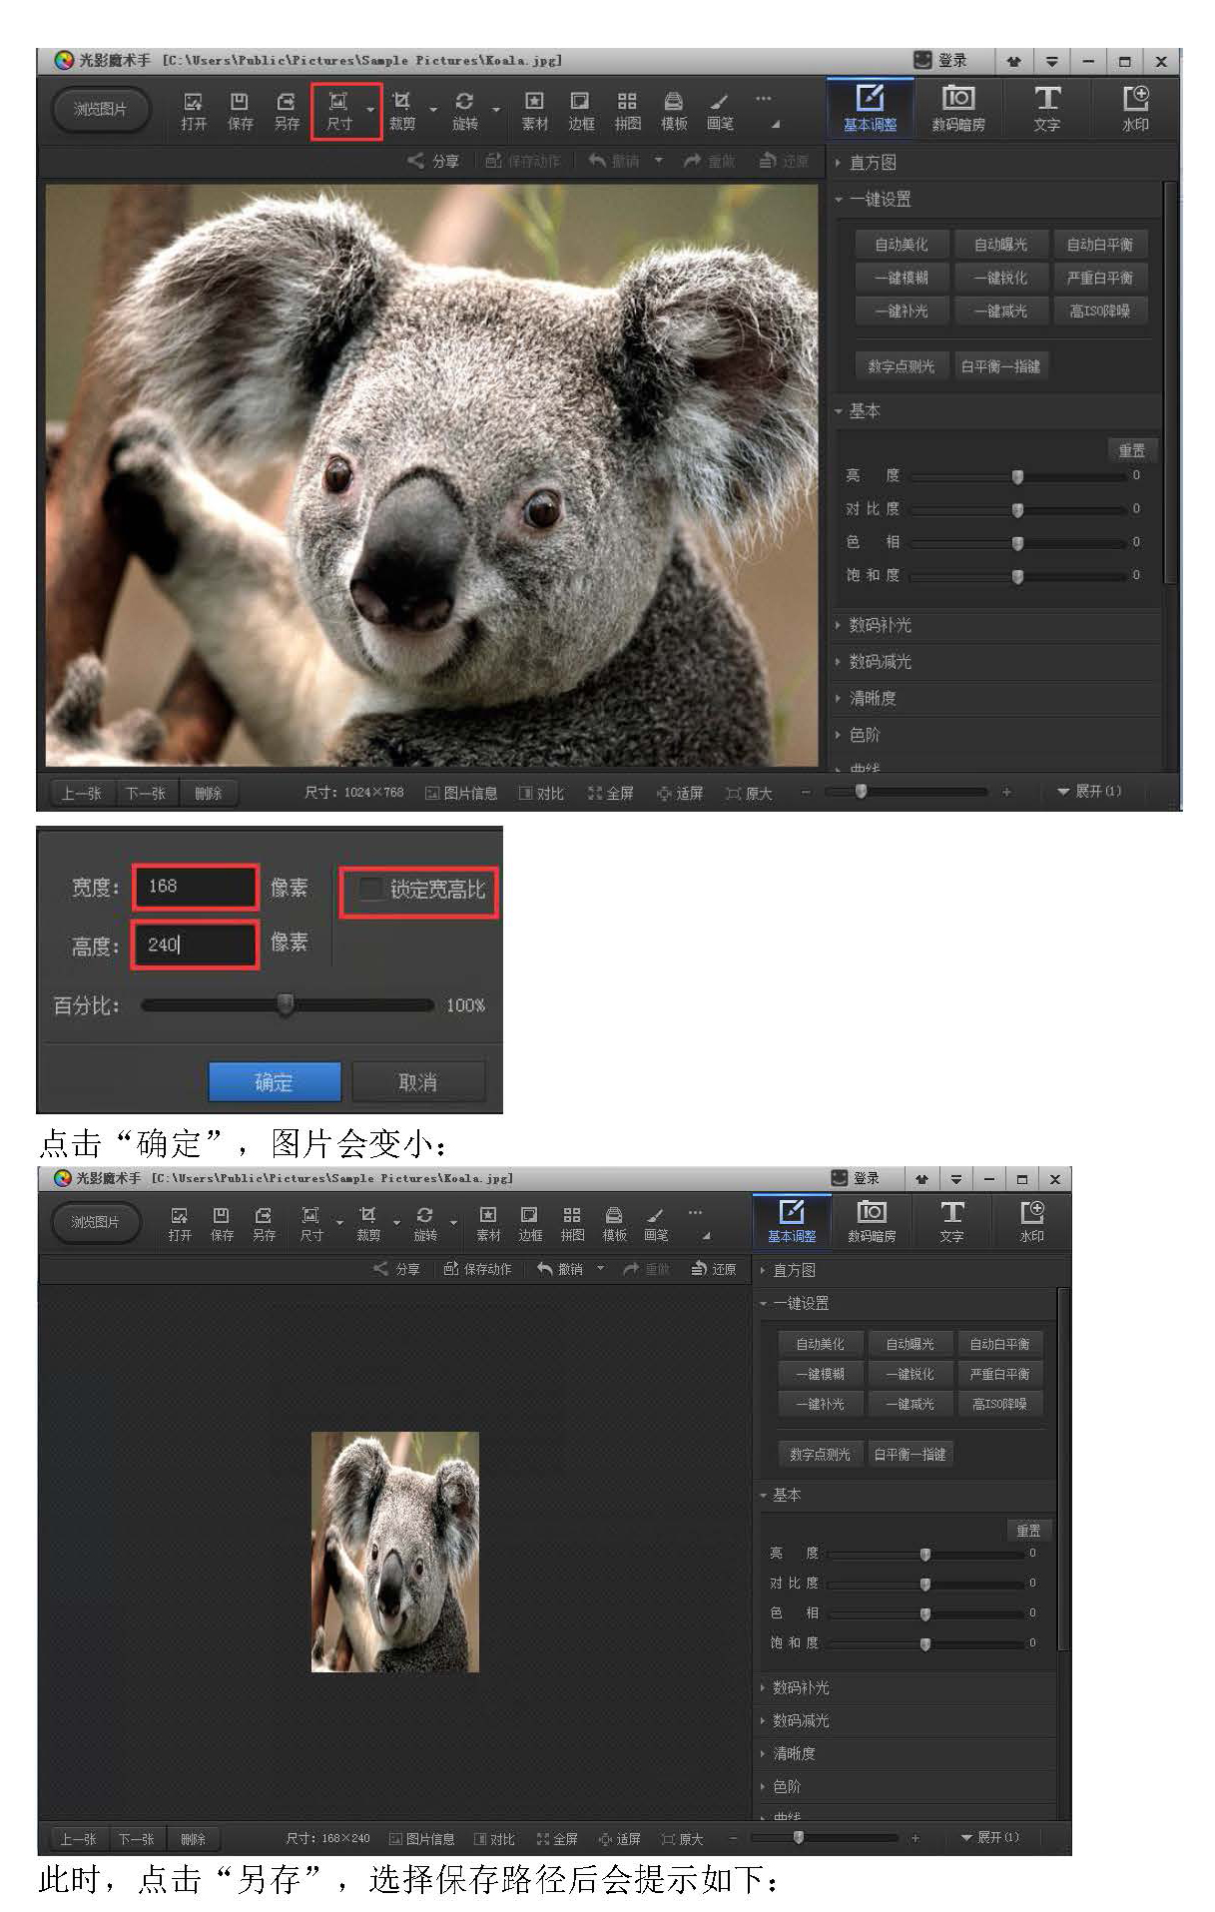Toggle the 锁定宽高比 checkbox
This screenshot has height=1912, width=1215.
370,888
